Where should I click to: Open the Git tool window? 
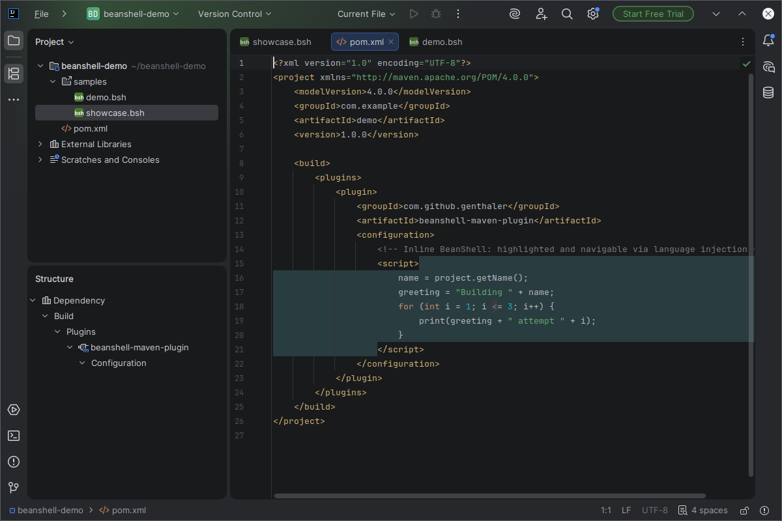click(14, 488)
